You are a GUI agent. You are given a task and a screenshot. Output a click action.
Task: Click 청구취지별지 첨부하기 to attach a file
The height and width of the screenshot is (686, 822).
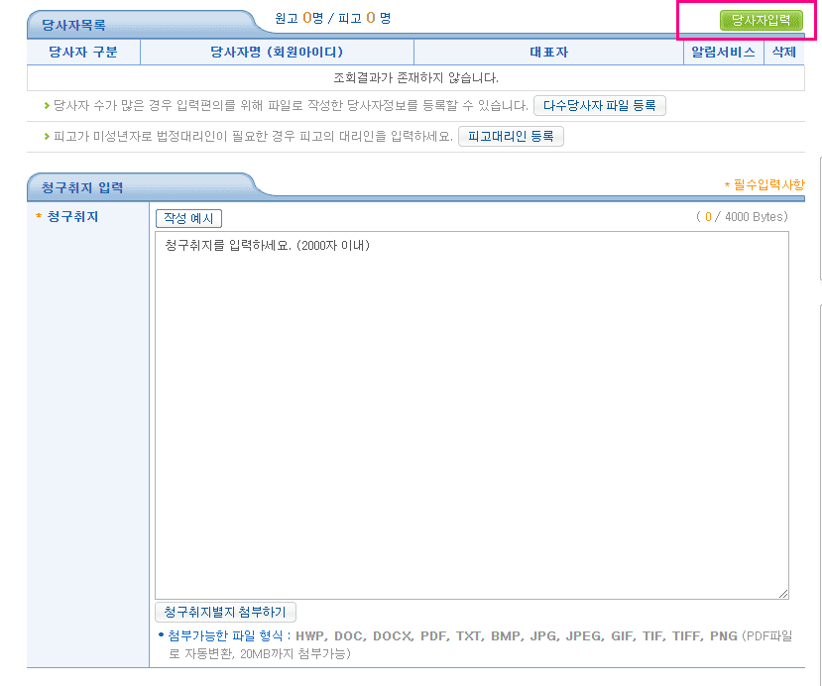224,612
